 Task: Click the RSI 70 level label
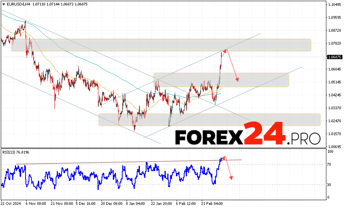point(330,165)
